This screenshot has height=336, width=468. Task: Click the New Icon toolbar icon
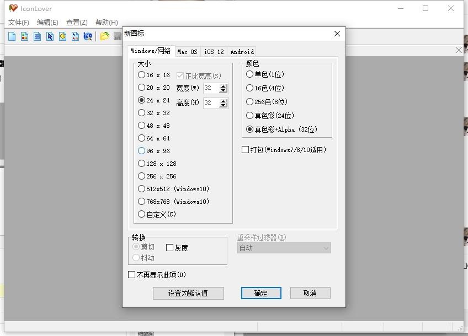25,36
